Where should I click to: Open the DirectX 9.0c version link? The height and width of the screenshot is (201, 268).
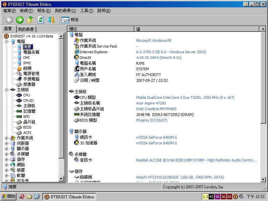(x=158, y=58)
